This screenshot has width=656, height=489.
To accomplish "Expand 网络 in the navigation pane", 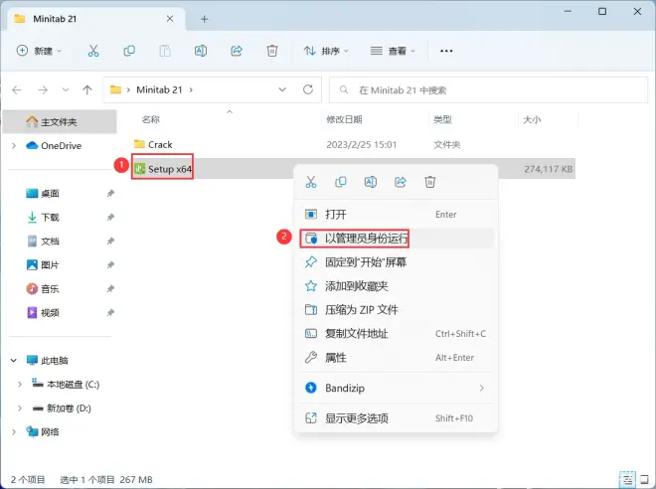I will [14, 431].
